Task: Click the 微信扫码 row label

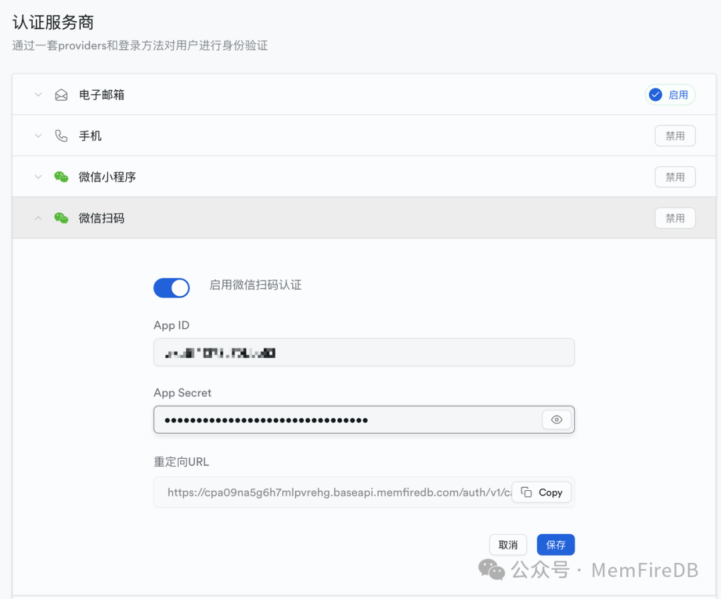Action: coord(101,218)
